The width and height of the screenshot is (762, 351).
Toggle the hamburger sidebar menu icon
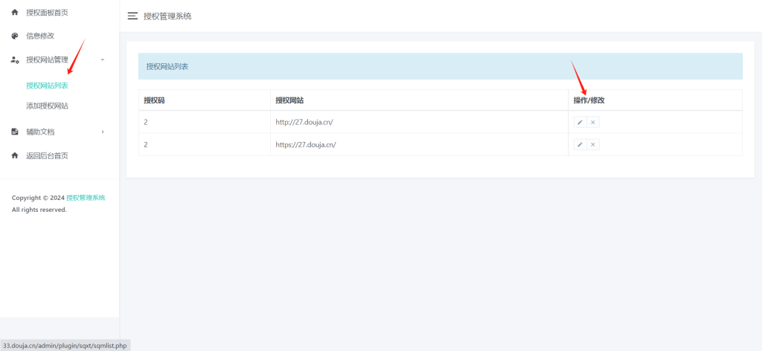point(132,16)
